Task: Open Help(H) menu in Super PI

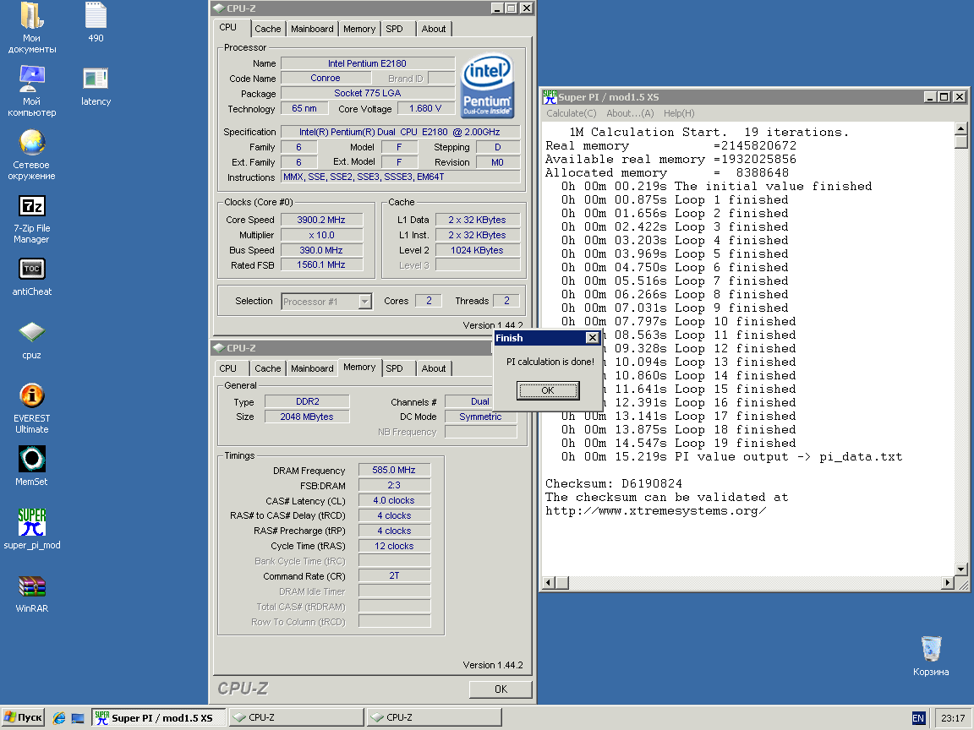Action: click(679, 113)
